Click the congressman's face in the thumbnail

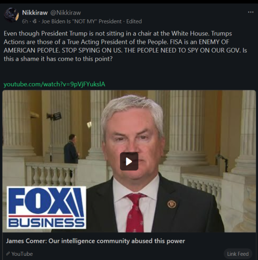pos(133,137)
